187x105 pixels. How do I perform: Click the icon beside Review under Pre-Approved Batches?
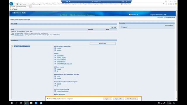(x=55, y=78)
